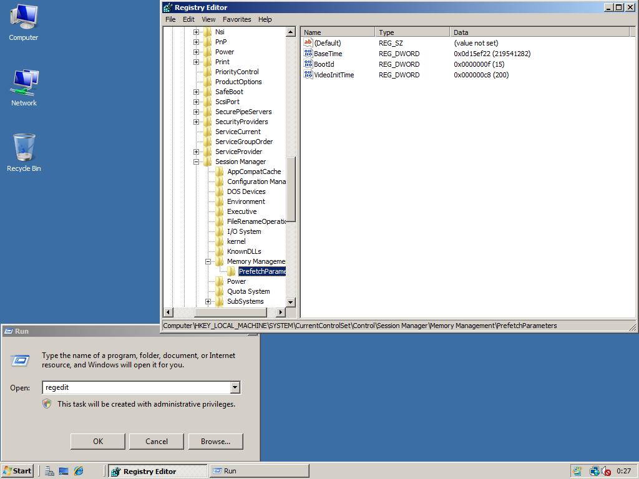Open the View menu
Viewport: 639px width, 479px height.
(208, 19)
